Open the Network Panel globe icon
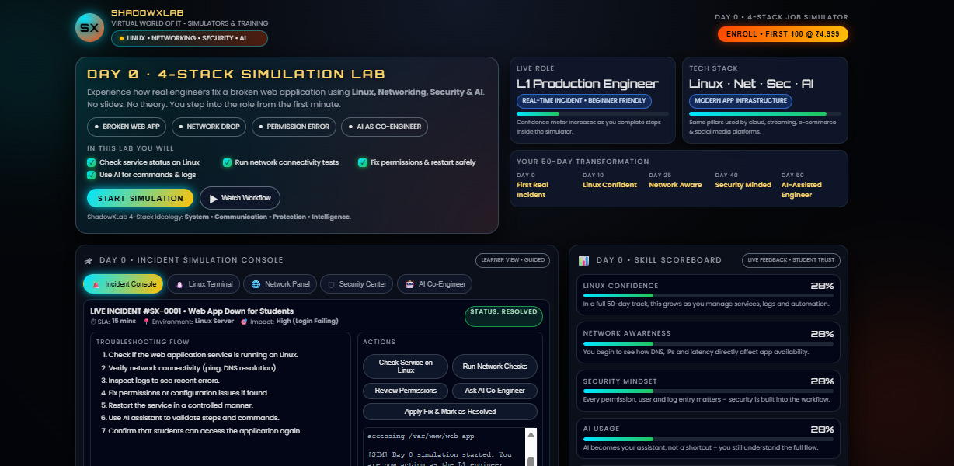The height and width of the screenshot is (466, 954). click(x=256, y=284)
